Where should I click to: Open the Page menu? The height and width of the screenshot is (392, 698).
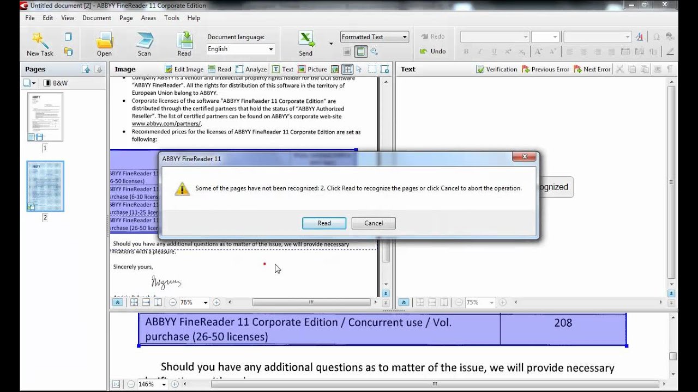coord(126,18)
